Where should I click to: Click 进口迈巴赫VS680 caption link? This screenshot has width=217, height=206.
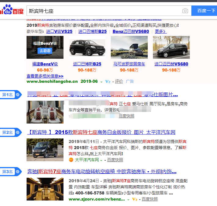click(x=171, y=64)
